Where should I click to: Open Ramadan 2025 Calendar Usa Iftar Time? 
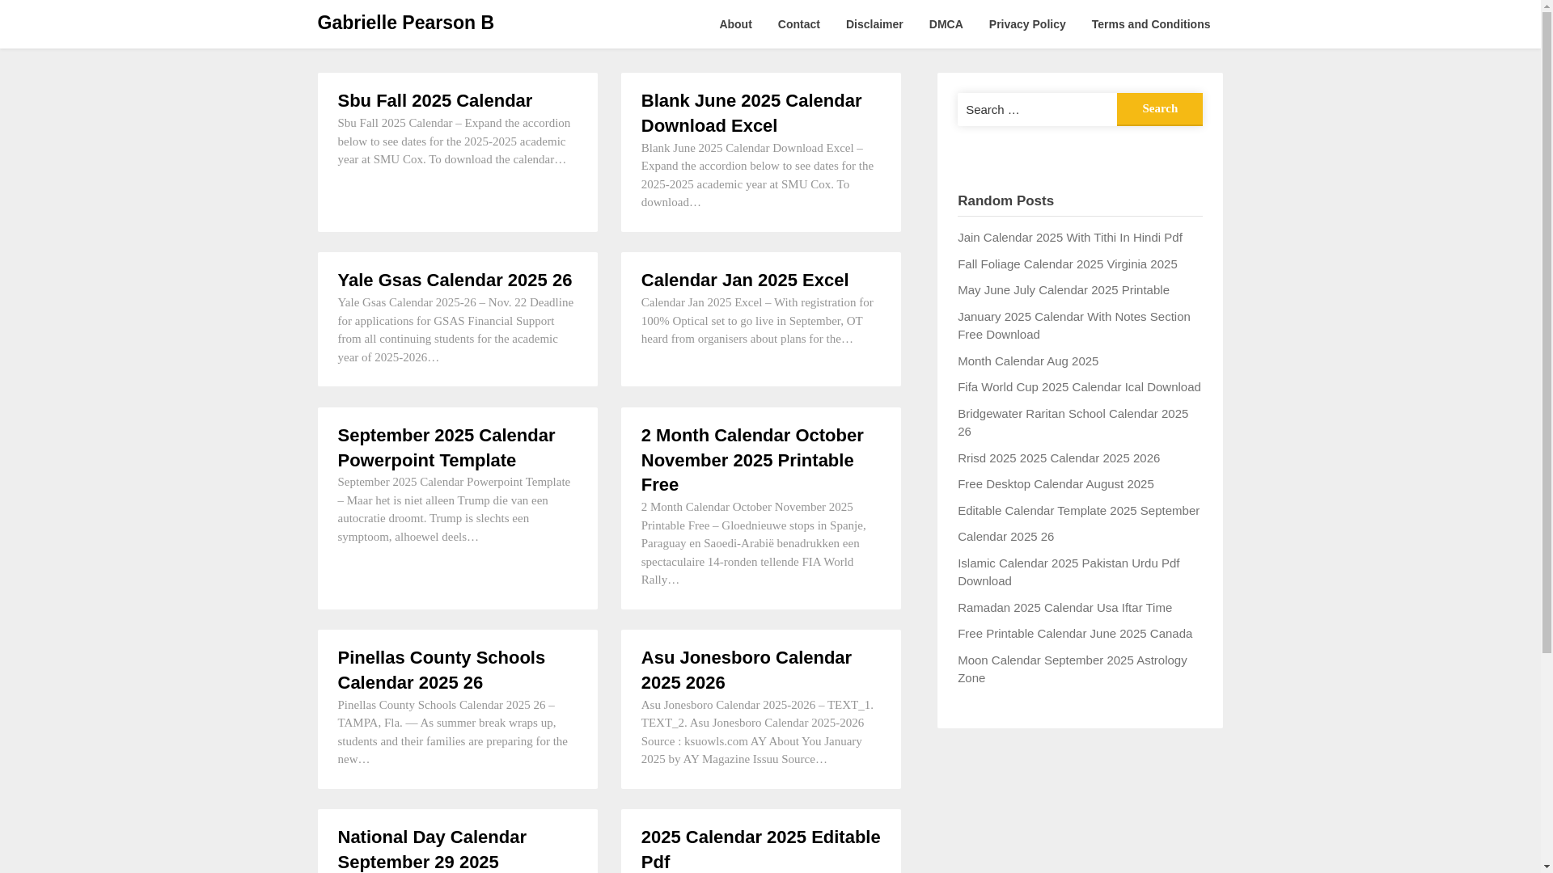point(1064,608)
